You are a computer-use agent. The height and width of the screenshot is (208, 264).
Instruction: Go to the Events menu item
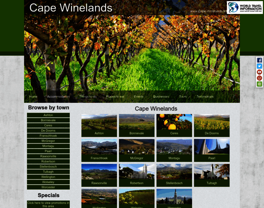(x=139, y=97)
